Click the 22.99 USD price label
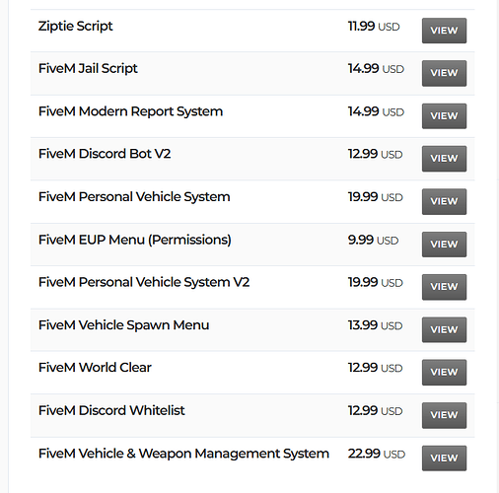 tap(377, 454)
